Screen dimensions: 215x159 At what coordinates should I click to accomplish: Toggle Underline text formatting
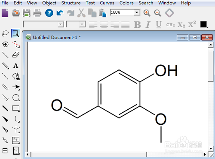[159, 24]
